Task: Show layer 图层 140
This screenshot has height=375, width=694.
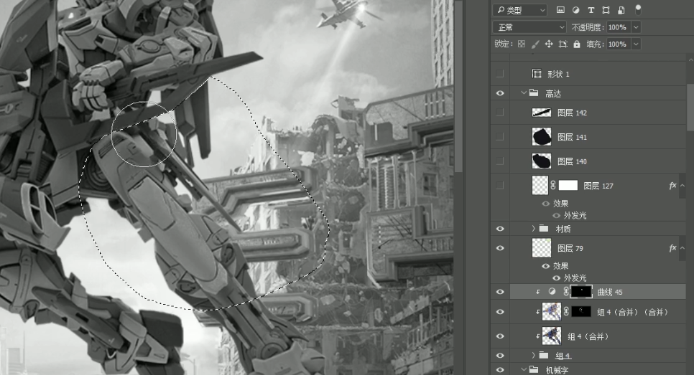Action: coord(500,161)
